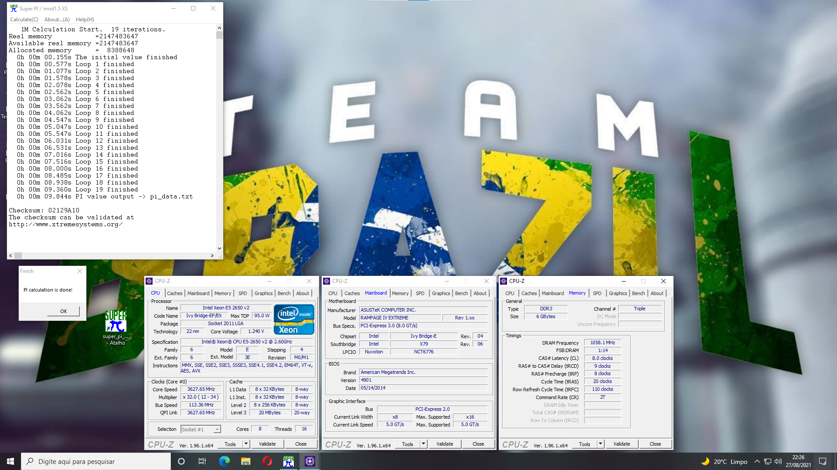This screenshot has height=470, width=837.
Task: Expand Tools dropdown arrow in CPU window
Action: pyautogui.click(x=246, y=444)
